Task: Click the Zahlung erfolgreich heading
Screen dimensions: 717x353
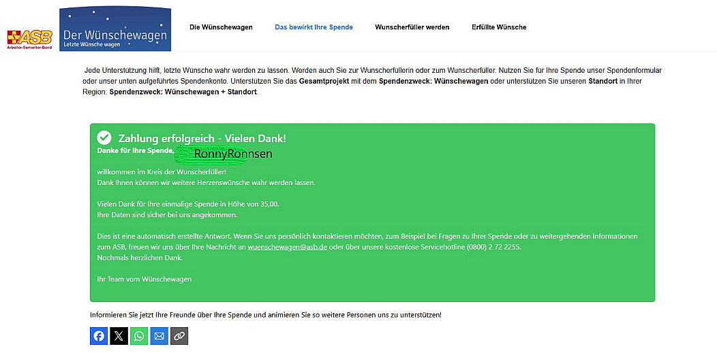Action: coord(202,138)
